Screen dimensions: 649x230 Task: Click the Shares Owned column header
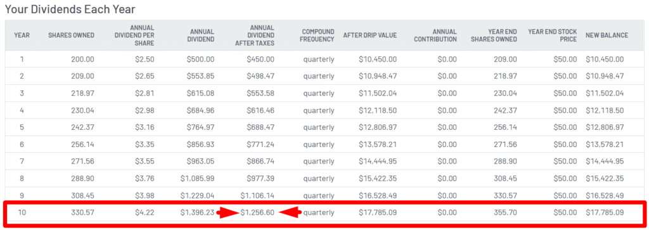click(x=71, y=35)
